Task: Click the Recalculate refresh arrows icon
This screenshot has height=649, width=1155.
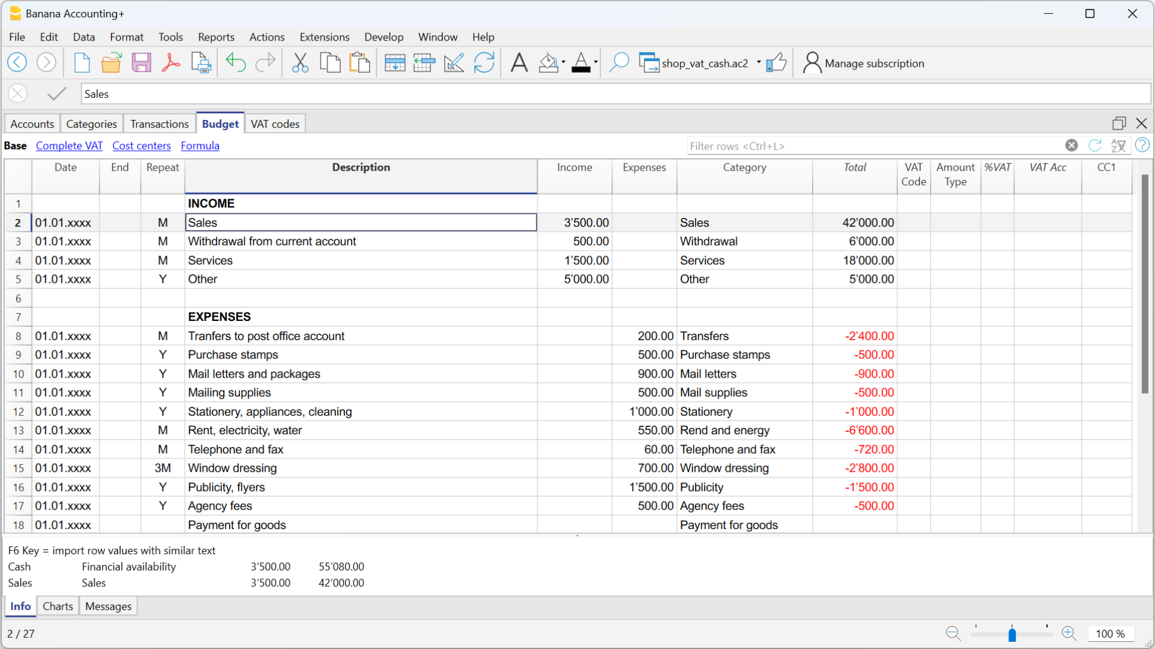Action: [484, 63]
